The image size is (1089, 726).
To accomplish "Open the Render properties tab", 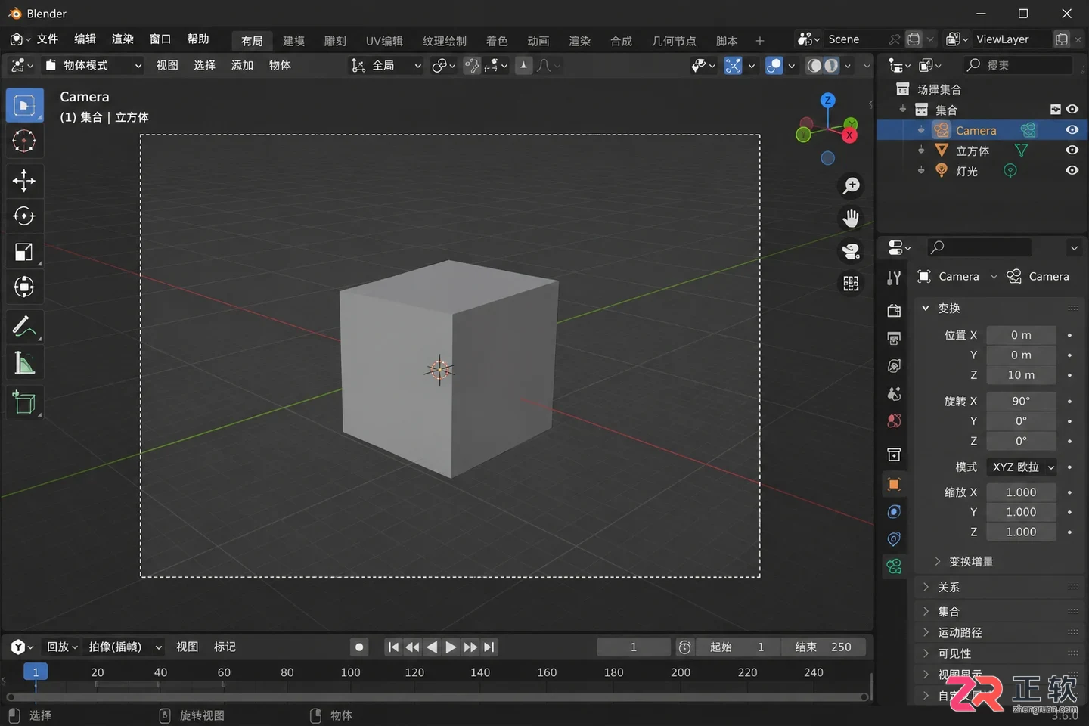I will point(894,311).
